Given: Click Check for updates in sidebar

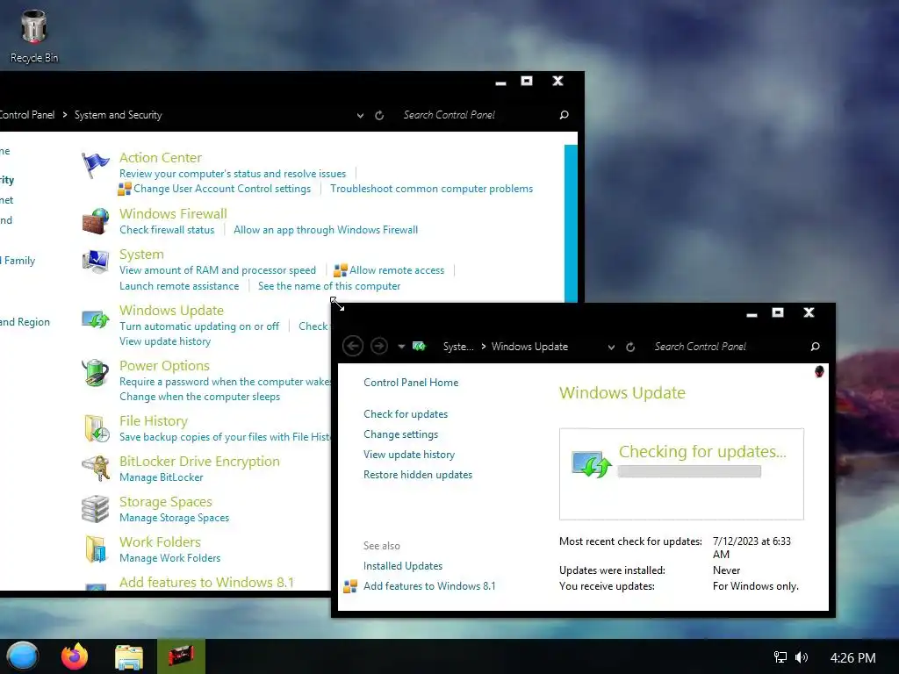Looking at the screenshot, I should (406, 414).
